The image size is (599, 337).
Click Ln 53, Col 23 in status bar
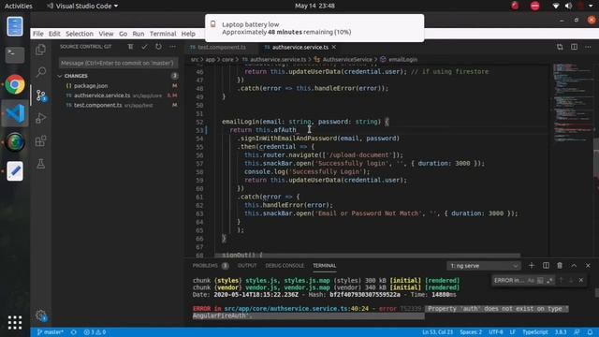[437, 332]
